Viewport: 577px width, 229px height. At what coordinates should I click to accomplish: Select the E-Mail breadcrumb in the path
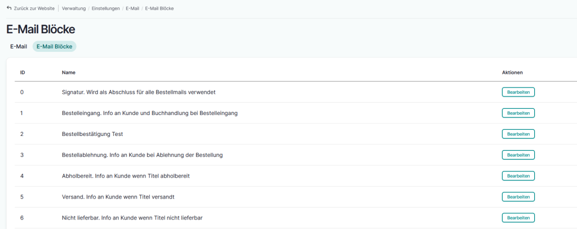tap(132, 8)
